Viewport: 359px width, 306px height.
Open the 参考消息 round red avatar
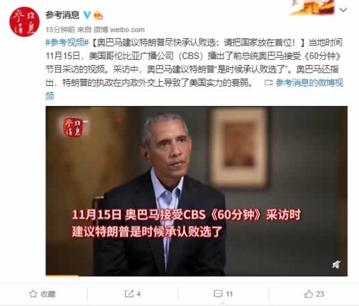point(25,21)
